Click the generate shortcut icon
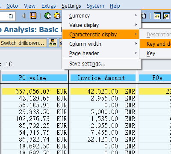 point(167,16)
